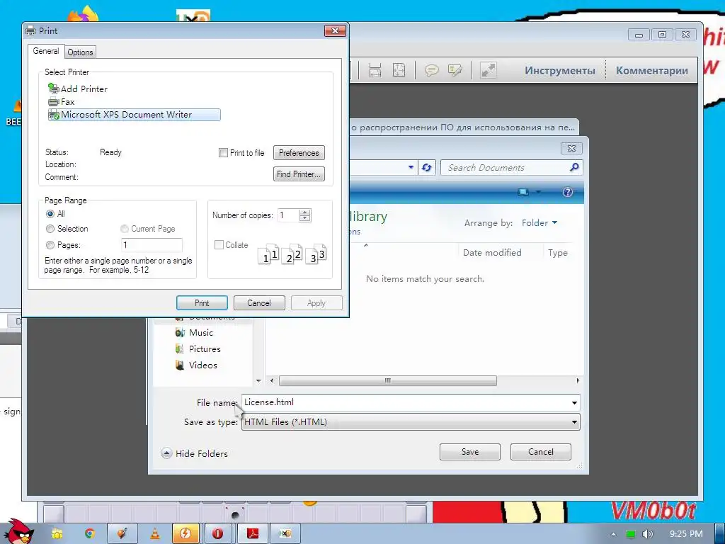Select Microsoft XPS Document Writer printer
This screenshot has height=544, width=725.
[x=134, y=115]
